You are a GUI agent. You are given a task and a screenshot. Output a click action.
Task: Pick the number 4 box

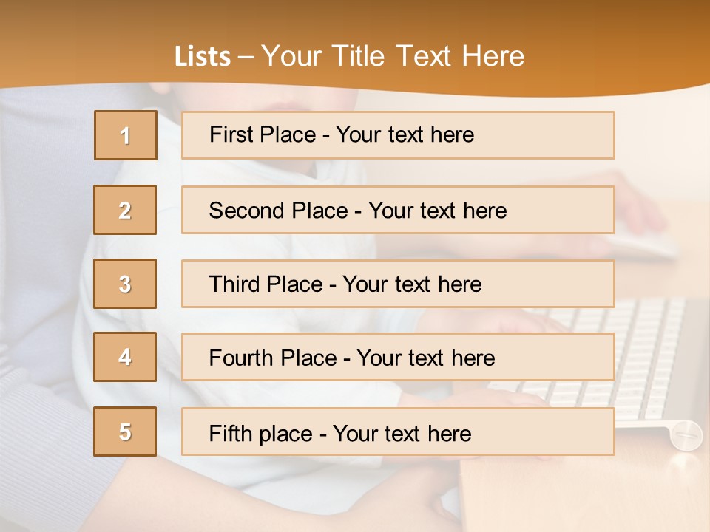125,357
